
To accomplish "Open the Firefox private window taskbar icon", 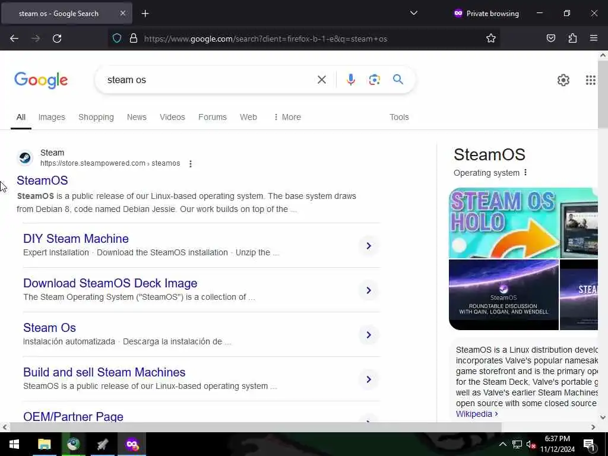I will tap(132, 444).
